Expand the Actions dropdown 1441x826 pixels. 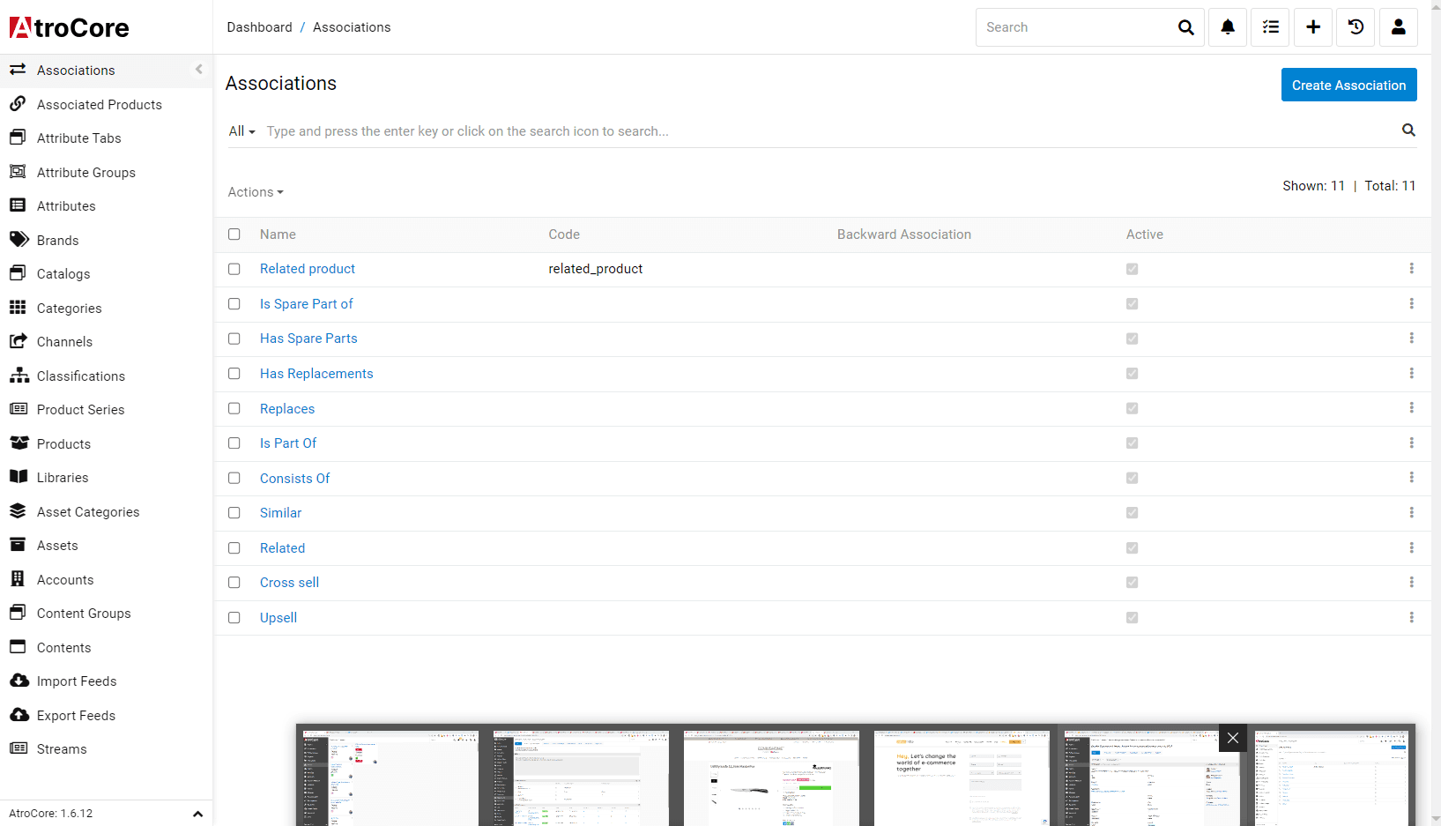[256, 192]
